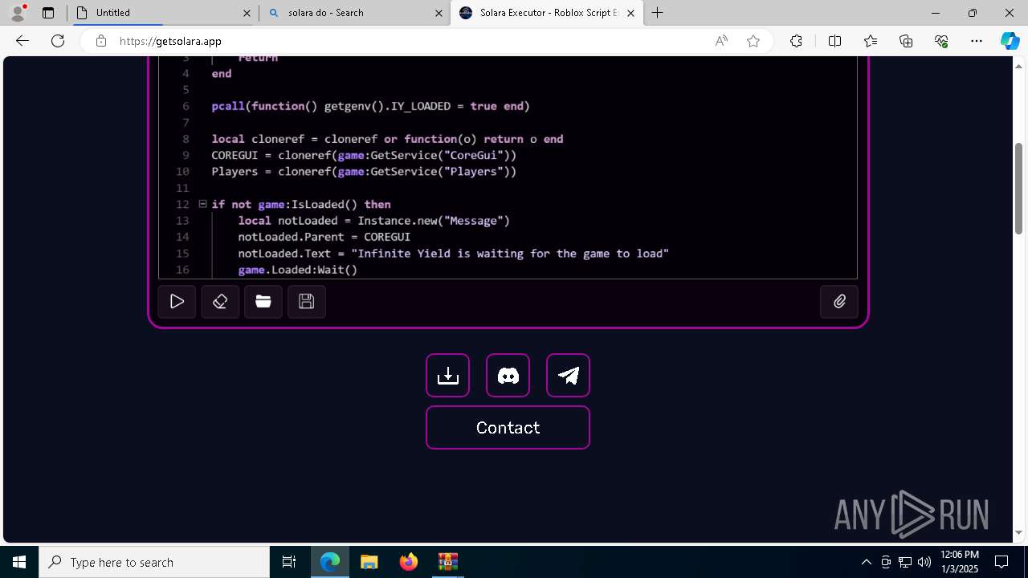Open a new browser tab

point(658,13)
